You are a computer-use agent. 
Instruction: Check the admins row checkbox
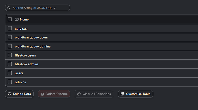coord(10,82)
